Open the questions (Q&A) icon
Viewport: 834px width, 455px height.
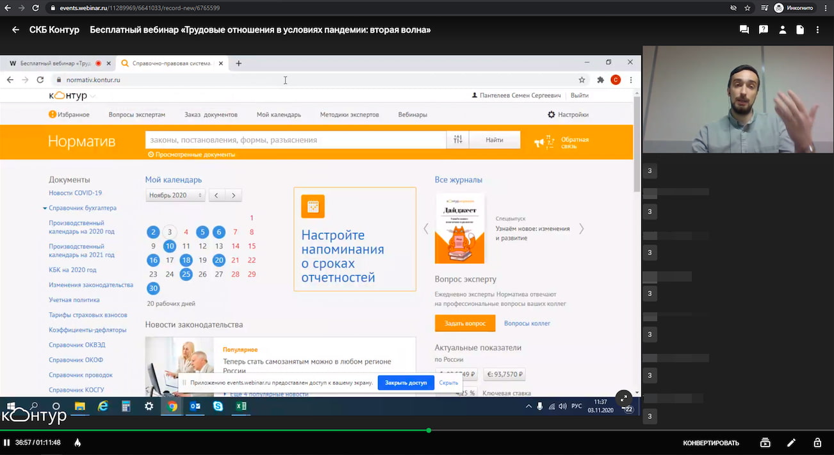[764, 29]
